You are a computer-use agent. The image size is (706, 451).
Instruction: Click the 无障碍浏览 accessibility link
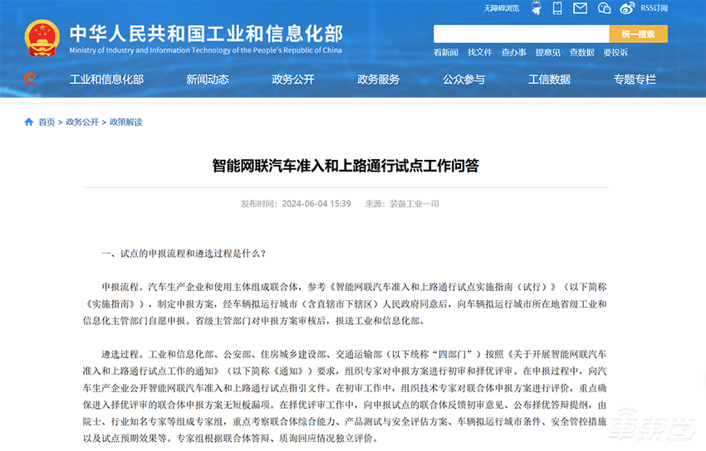click(x=501, y=8)
